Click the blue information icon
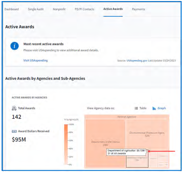Viewport: 183px width, 172px height. 14,46
